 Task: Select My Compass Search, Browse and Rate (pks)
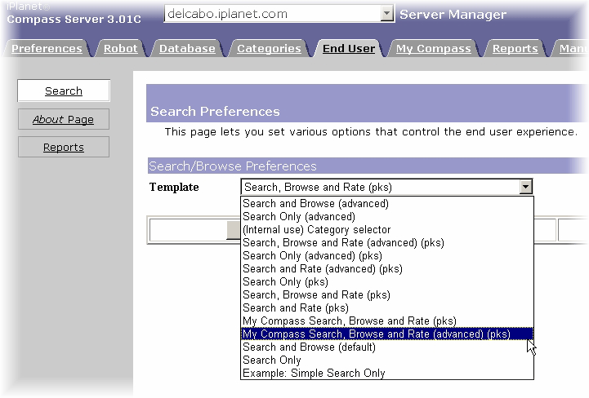pos(387,321)
